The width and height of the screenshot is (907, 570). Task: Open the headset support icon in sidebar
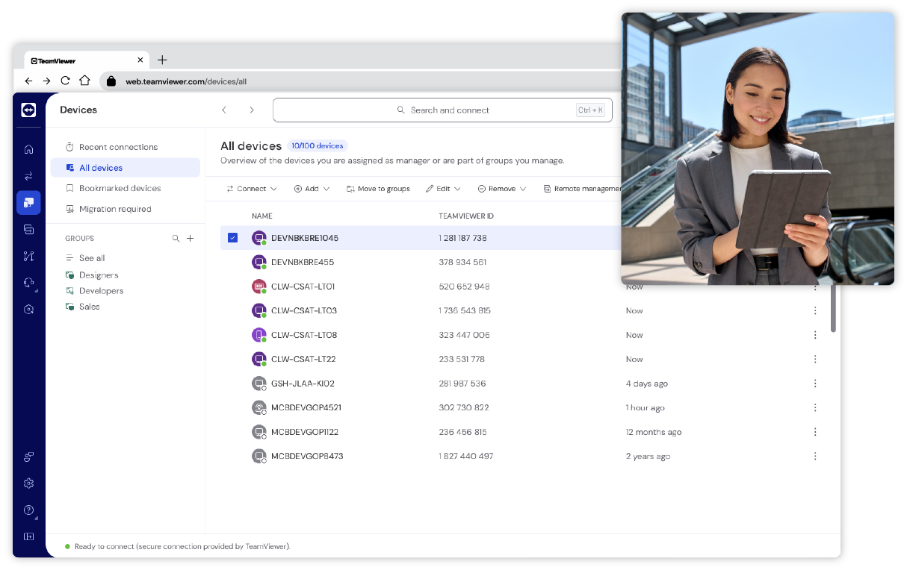(x=28, y=283)
